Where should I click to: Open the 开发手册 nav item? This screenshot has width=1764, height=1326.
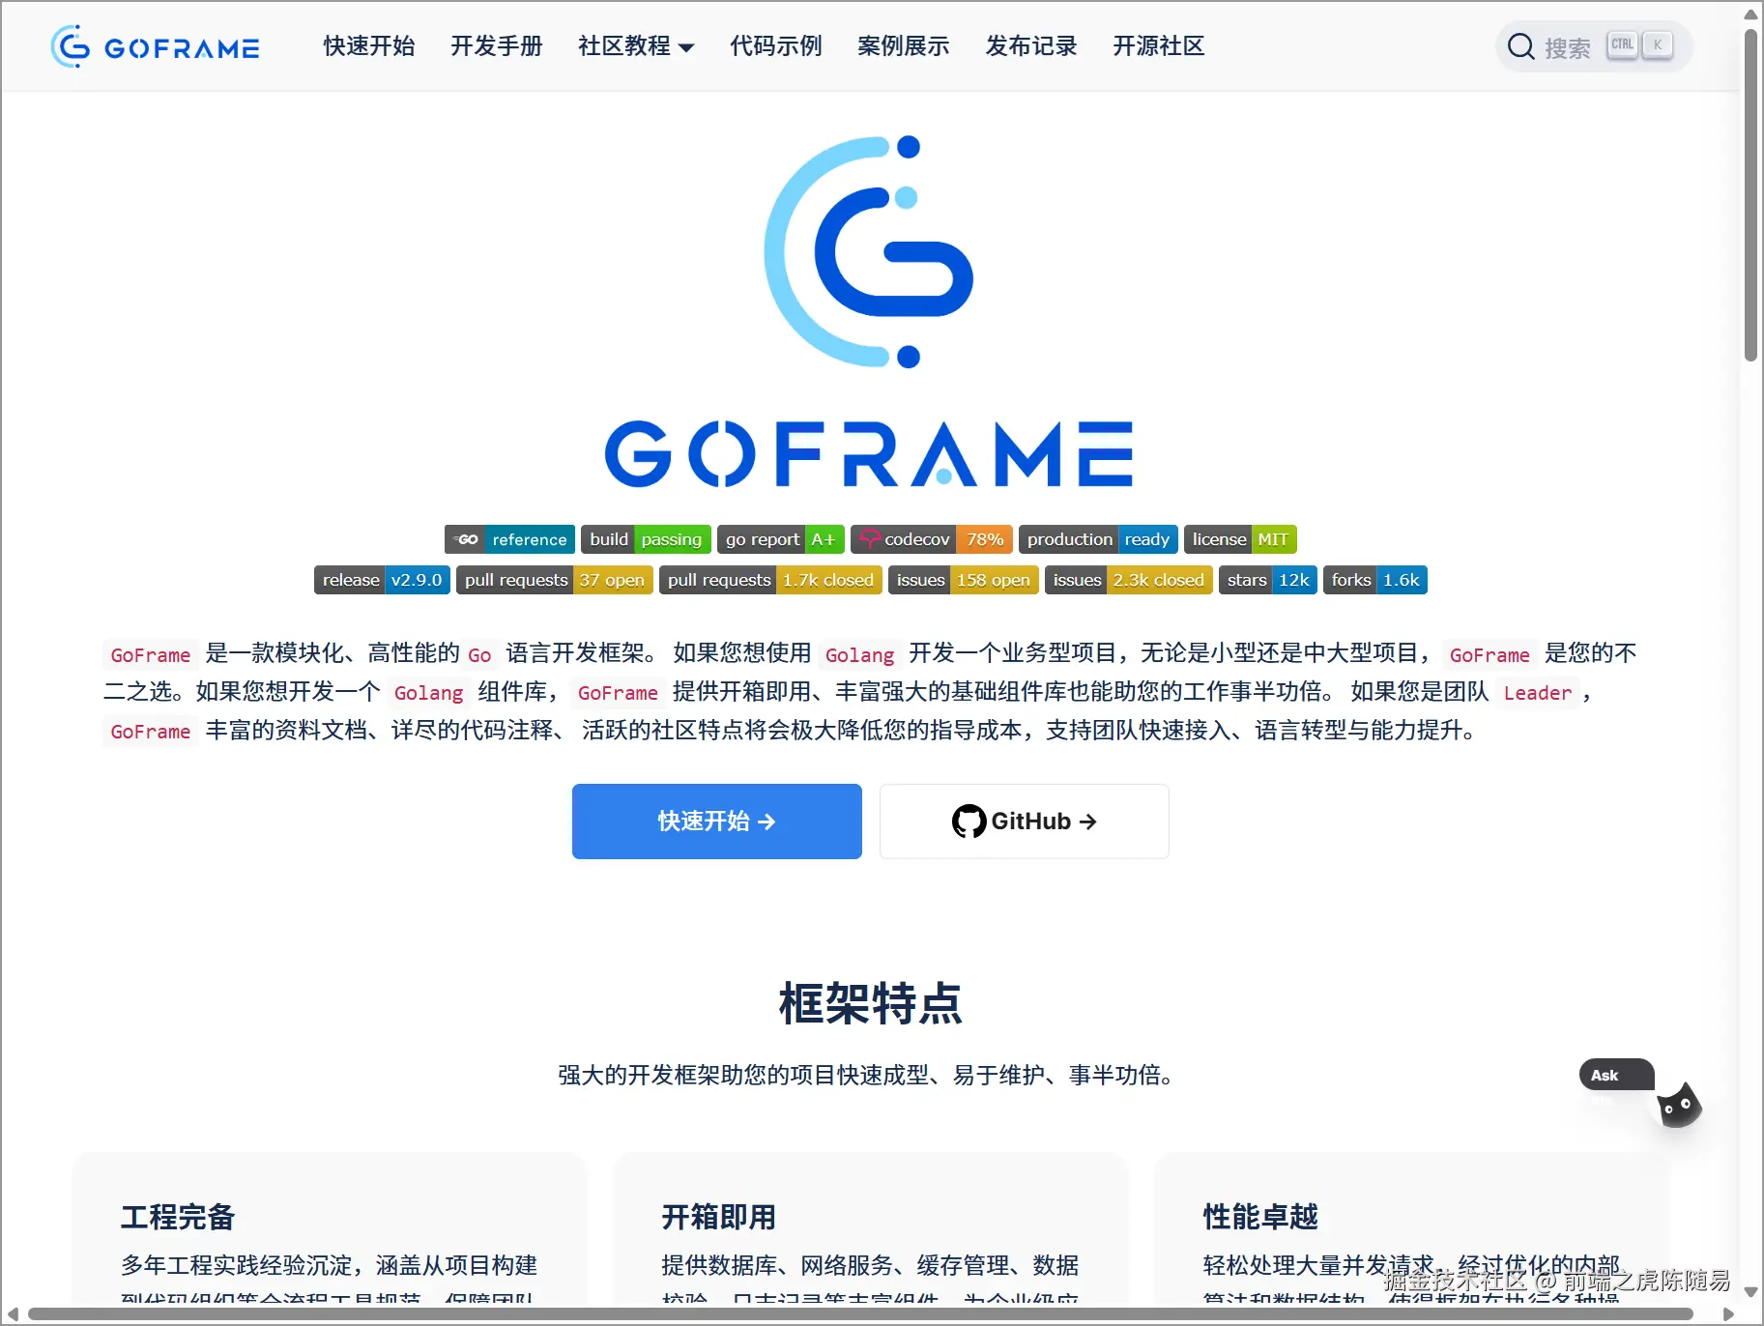[497, 46]
